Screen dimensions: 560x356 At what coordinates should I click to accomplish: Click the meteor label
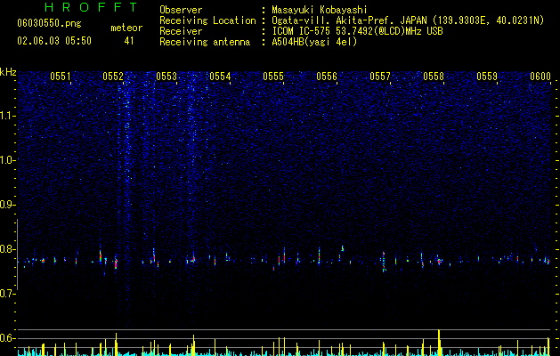126,28
